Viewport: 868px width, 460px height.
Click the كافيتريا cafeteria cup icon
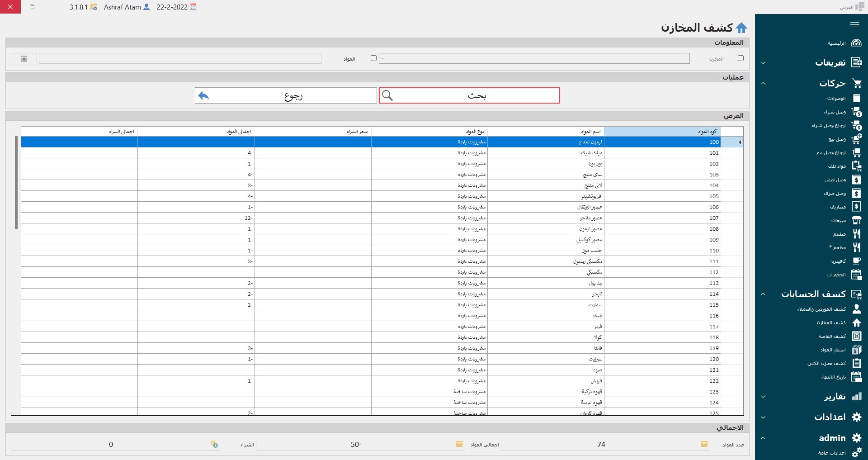856,261
